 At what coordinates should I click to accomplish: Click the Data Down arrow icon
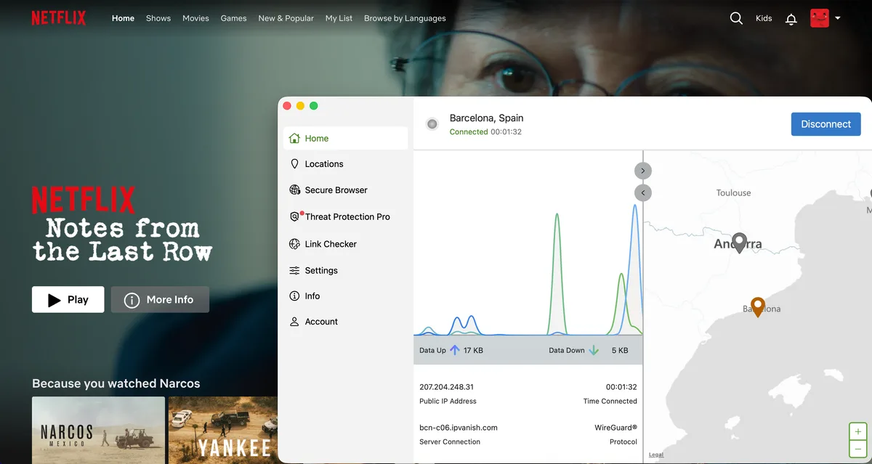[594, 350]
